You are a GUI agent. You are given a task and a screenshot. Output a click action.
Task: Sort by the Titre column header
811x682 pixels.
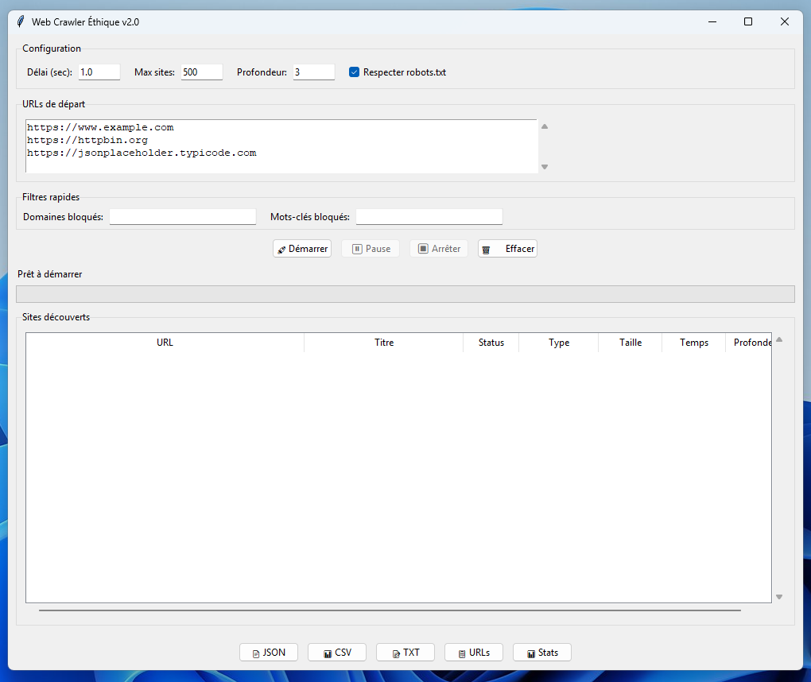(384, 343)
